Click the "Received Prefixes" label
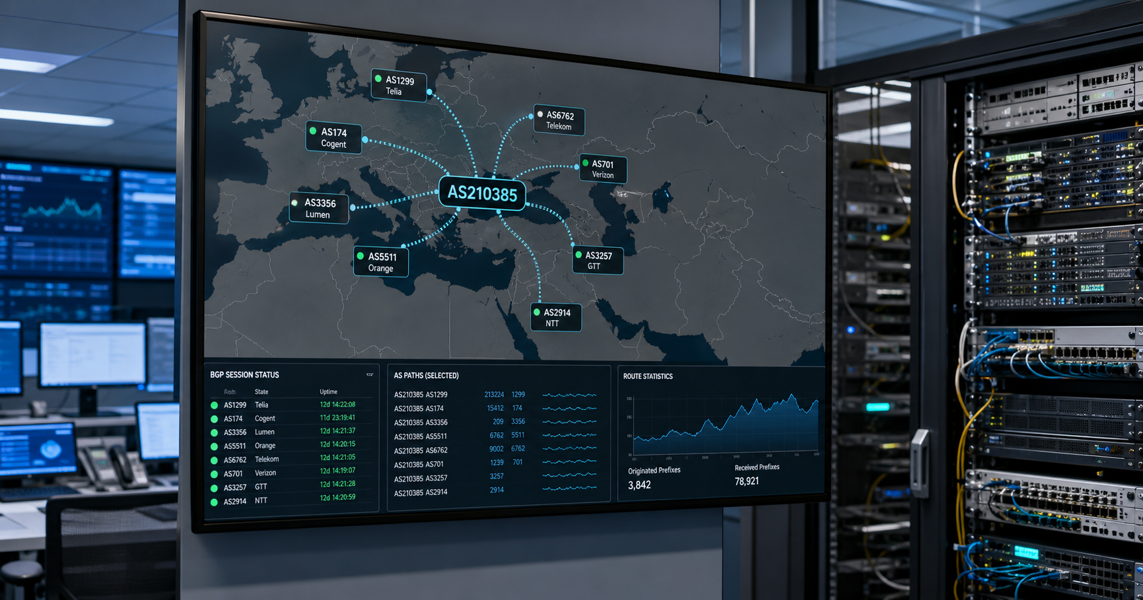This screenshot has width=1143, height=600. 757,467
